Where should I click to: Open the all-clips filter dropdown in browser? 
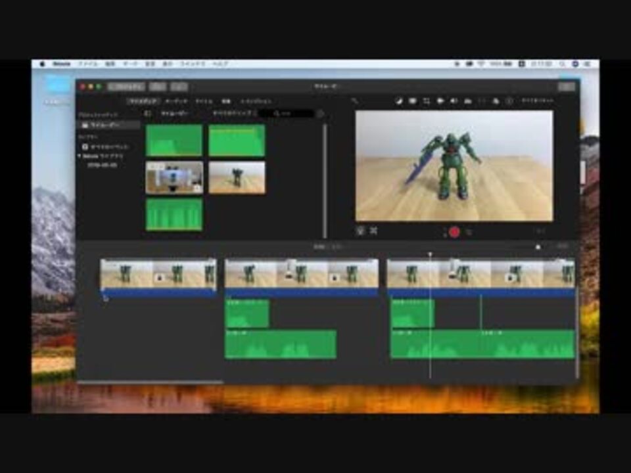235,114
